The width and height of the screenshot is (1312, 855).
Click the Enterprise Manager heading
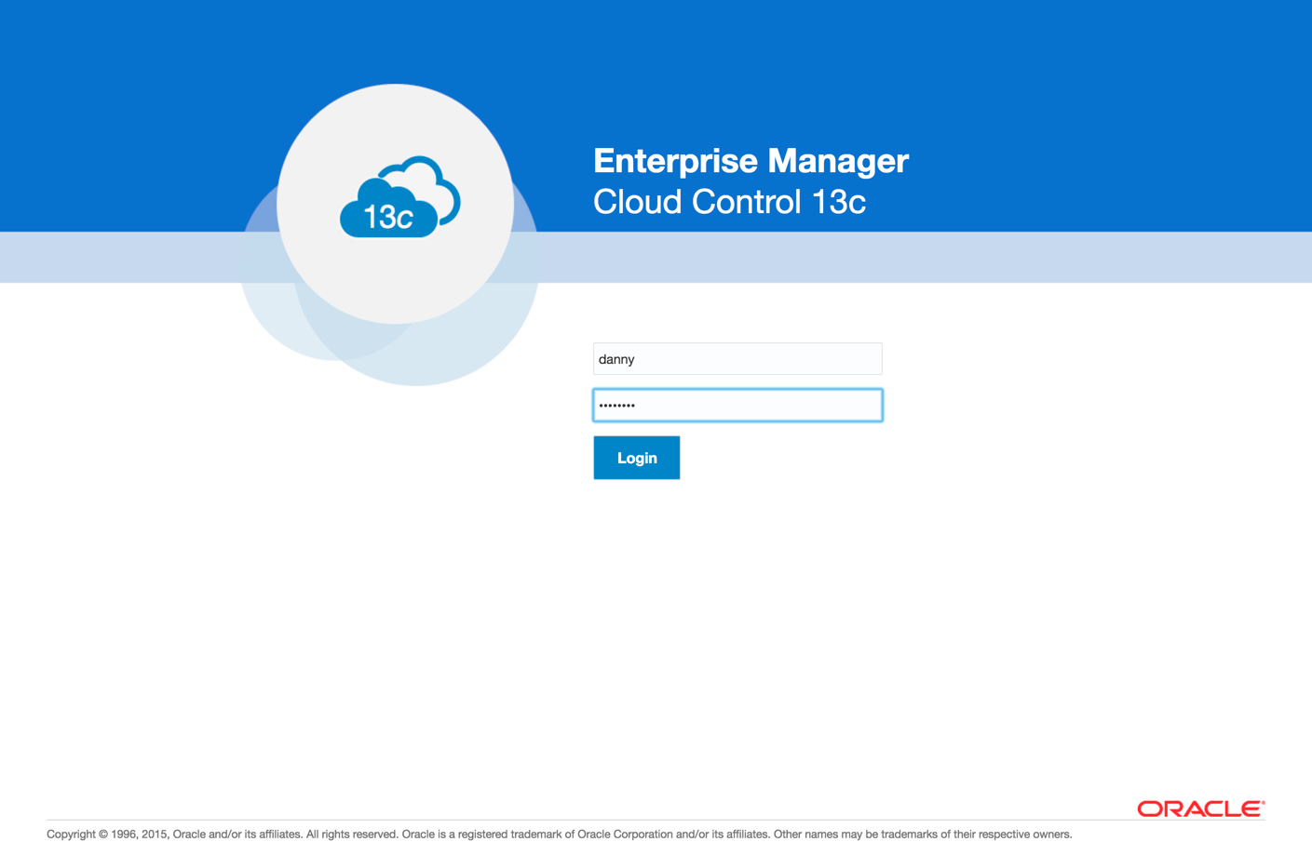tap(751, 160)
